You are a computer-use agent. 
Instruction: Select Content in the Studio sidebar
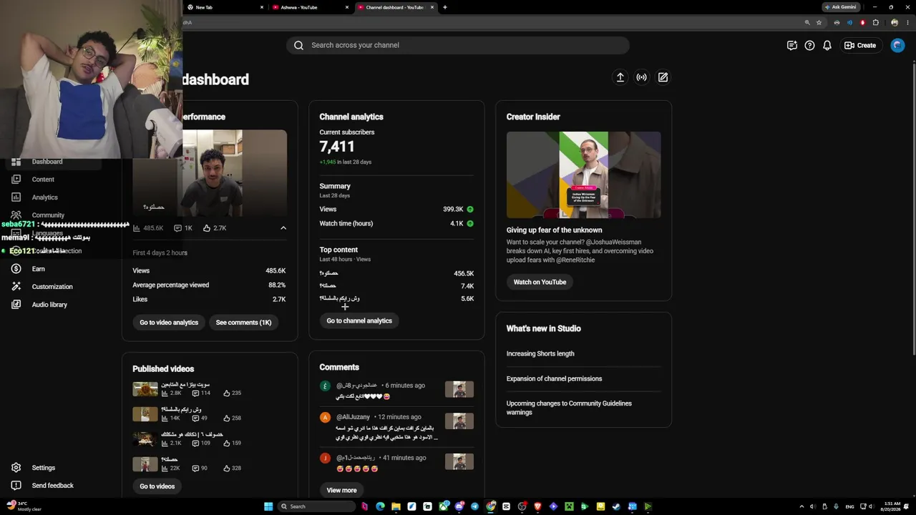point(43,180)
